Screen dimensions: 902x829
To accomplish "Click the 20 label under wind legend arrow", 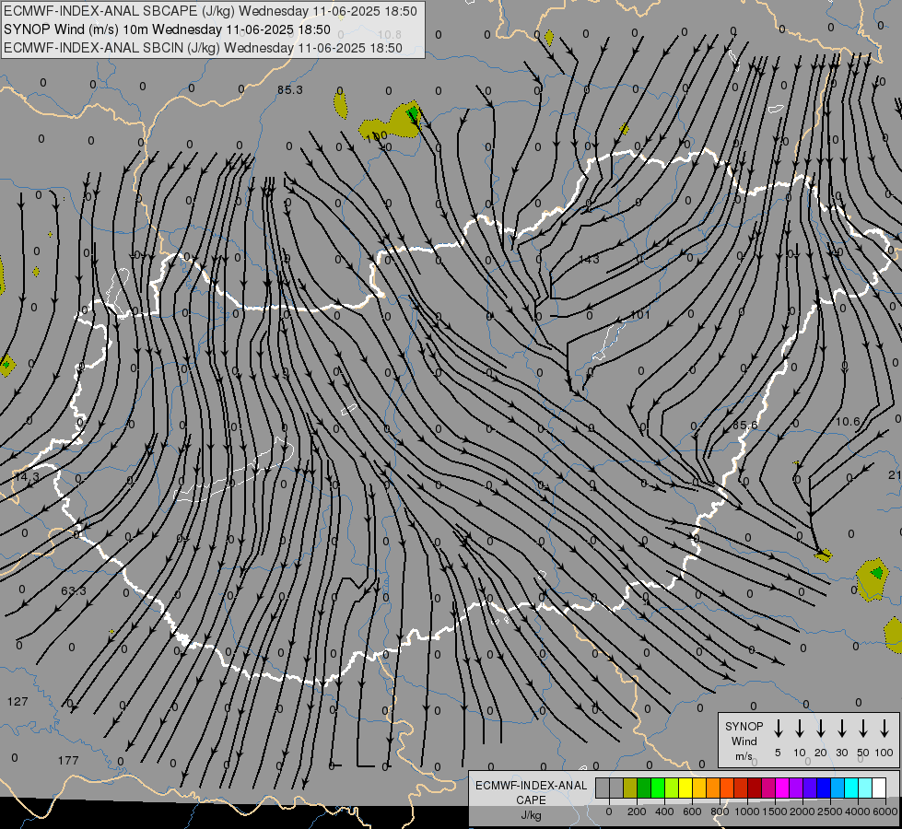I will point(821,753).
